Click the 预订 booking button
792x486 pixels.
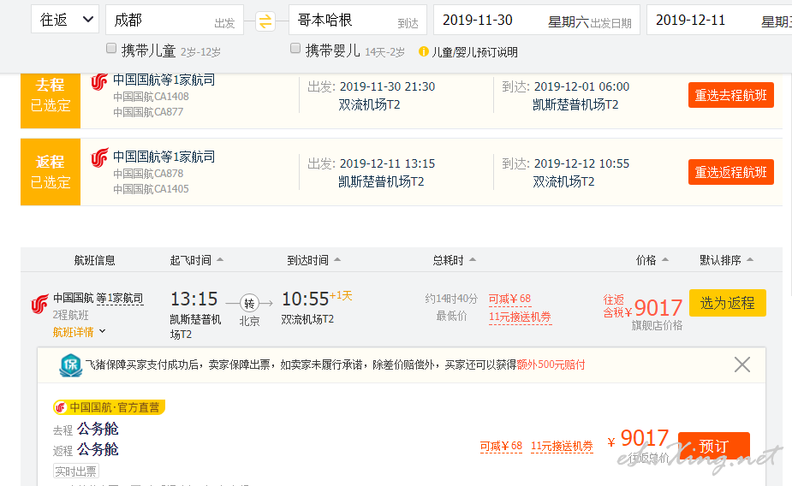coord(714,446)
